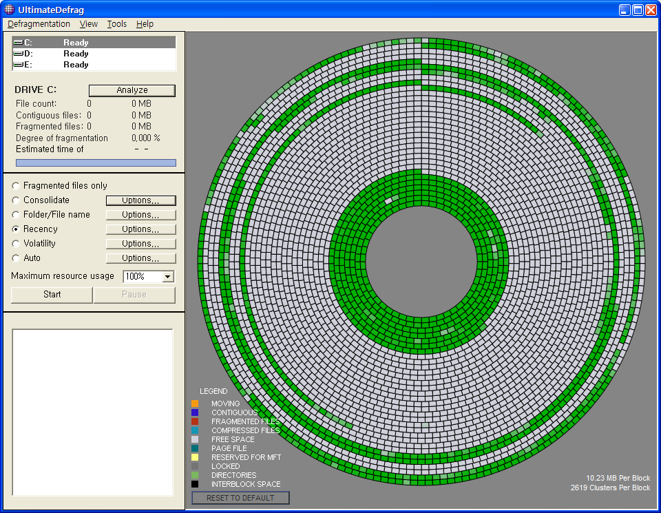Open Options for Recency
Image resolution: width=661 pixels, height=513 pixels.
(x=140, y=229)
